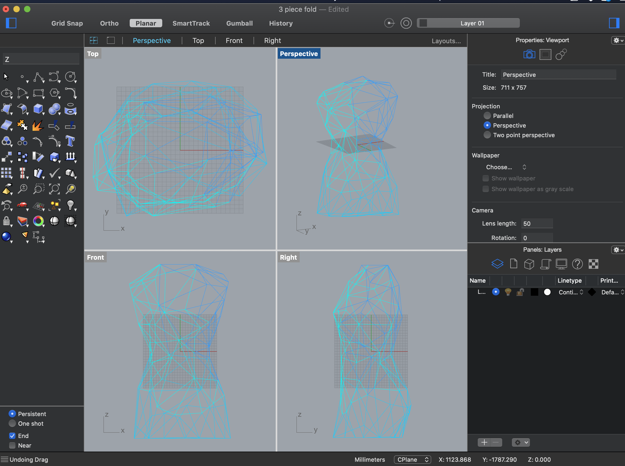
Task: Choose the Move tool icon
Action: pos(7,157)
